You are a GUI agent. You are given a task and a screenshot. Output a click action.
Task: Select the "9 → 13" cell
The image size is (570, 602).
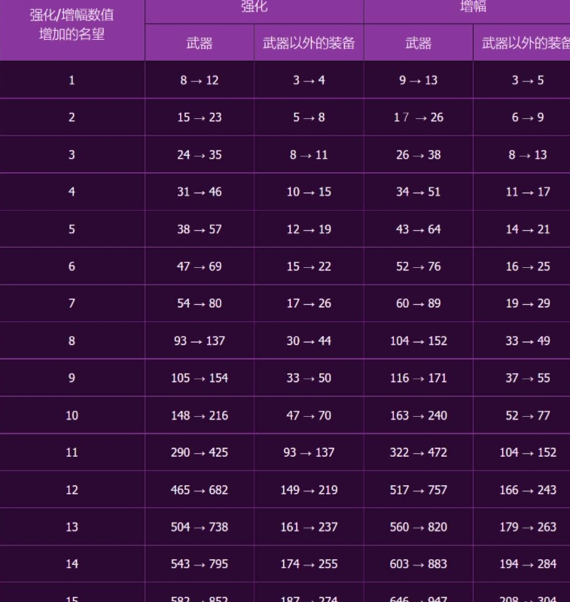pos(419,80)
